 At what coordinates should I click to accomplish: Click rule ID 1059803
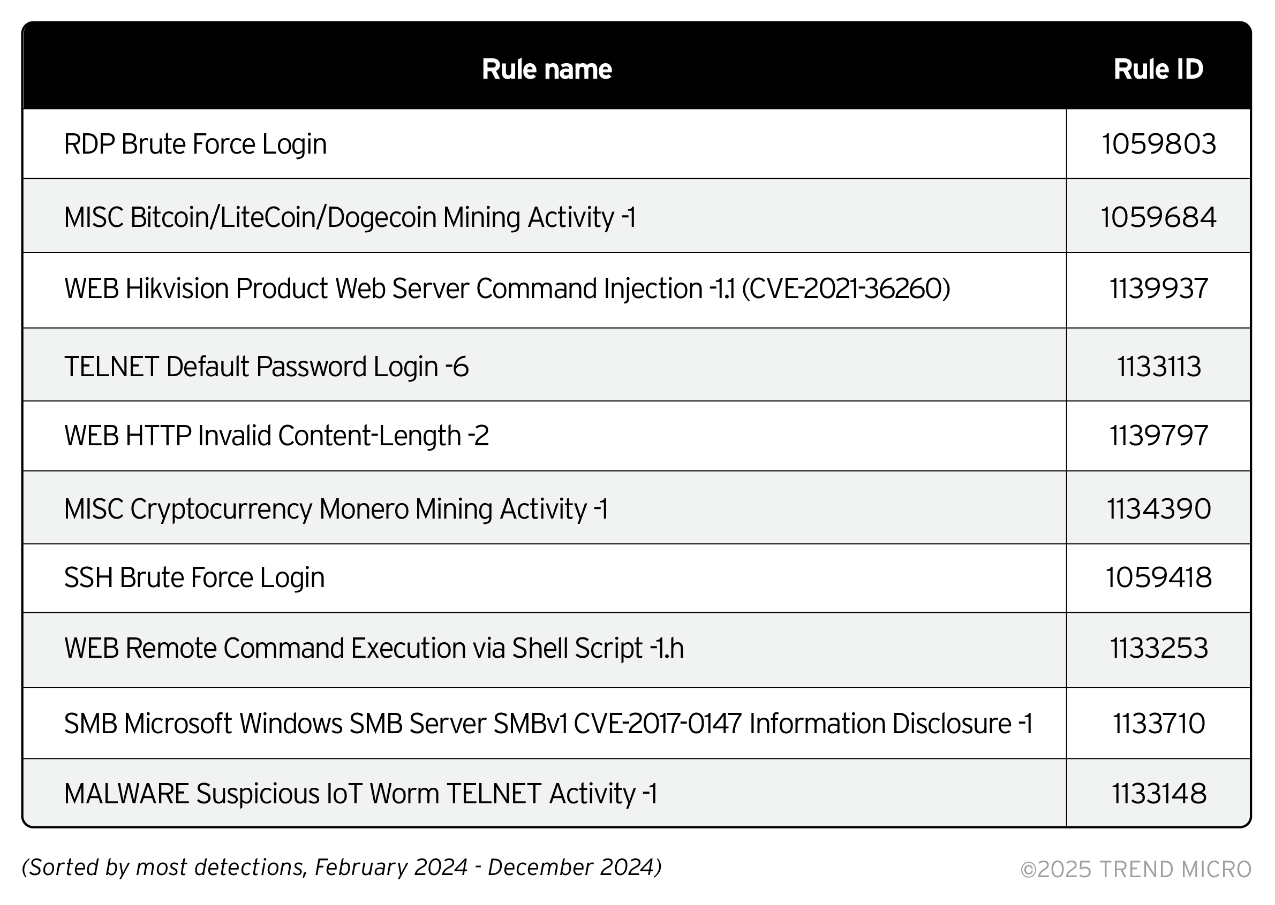pos(1158,144)
